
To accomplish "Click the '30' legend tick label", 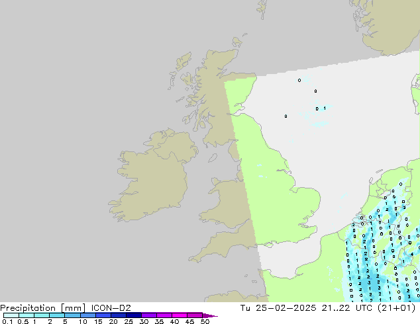I will (x=144, y=321).
